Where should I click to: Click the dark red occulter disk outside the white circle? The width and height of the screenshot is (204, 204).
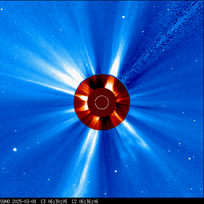click(x=102, y=92)
